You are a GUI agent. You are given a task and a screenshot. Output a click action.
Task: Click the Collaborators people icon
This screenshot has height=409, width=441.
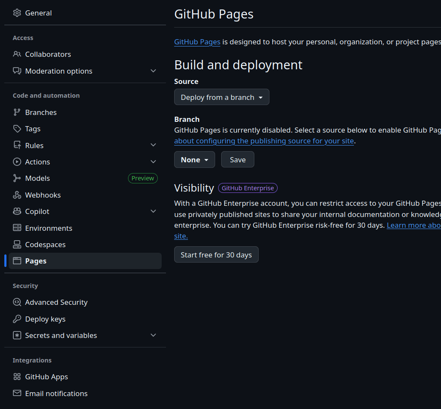pos(17,54)
